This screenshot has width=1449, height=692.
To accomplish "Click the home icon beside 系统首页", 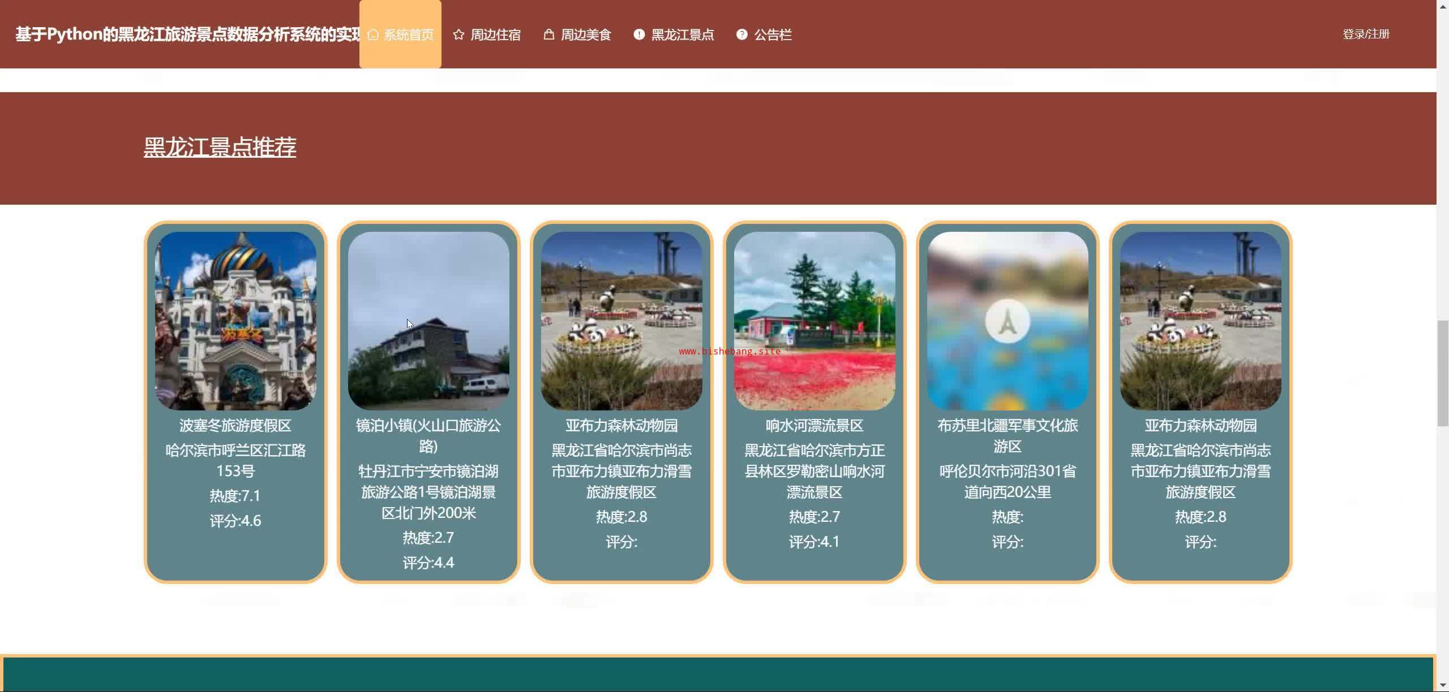I will point(372,34).
